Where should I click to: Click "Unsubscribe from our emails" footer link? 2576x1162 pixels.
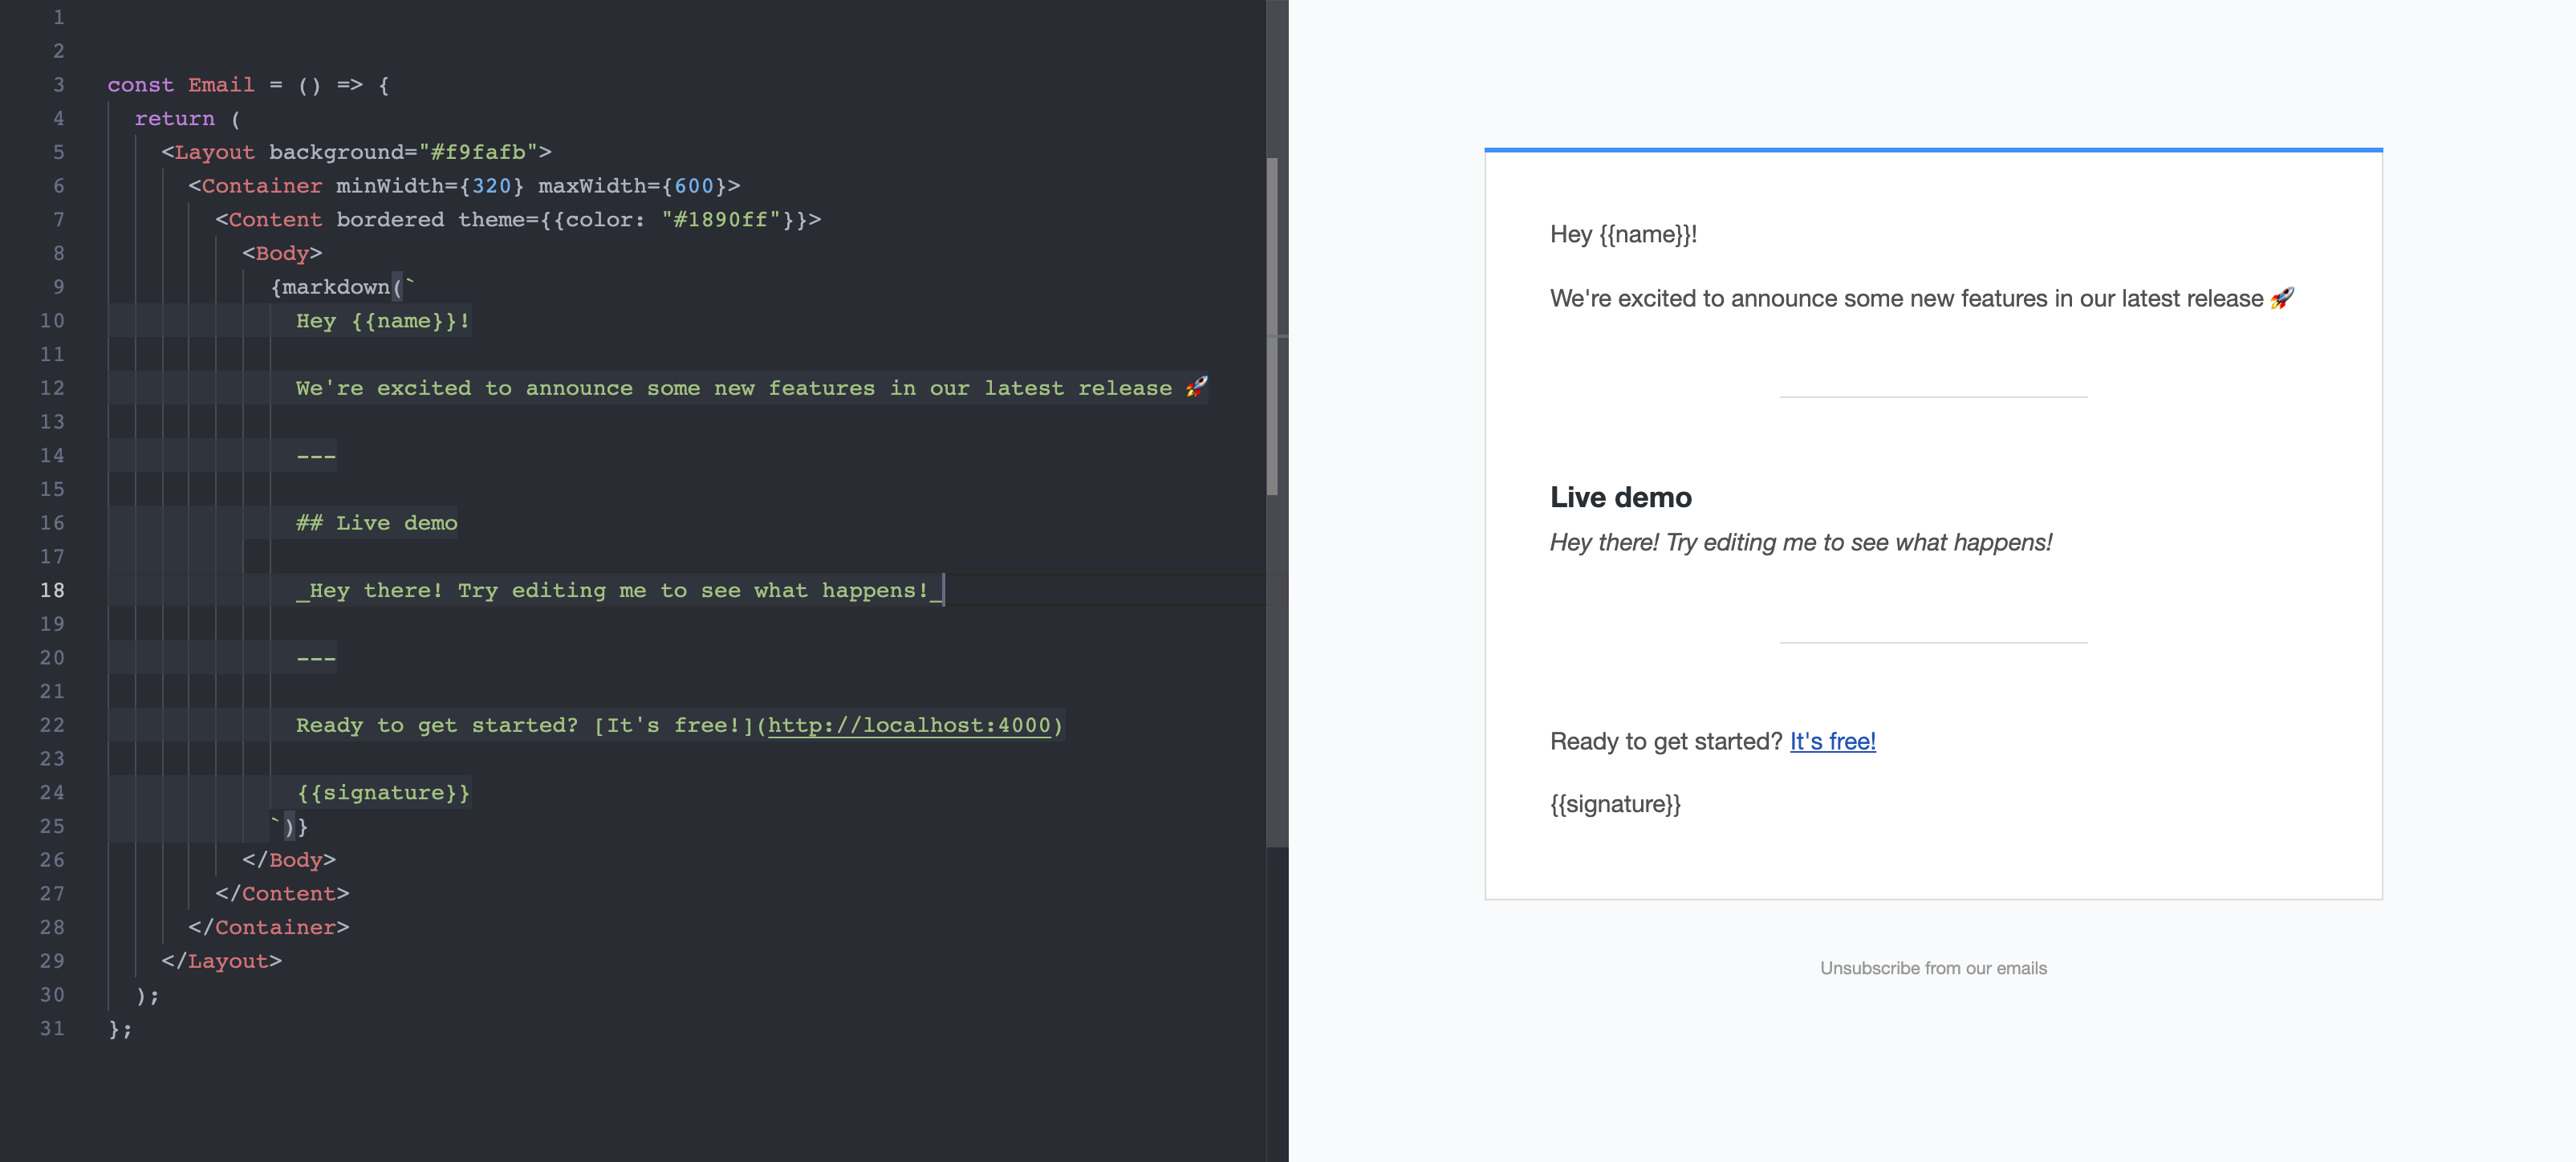1933,968
